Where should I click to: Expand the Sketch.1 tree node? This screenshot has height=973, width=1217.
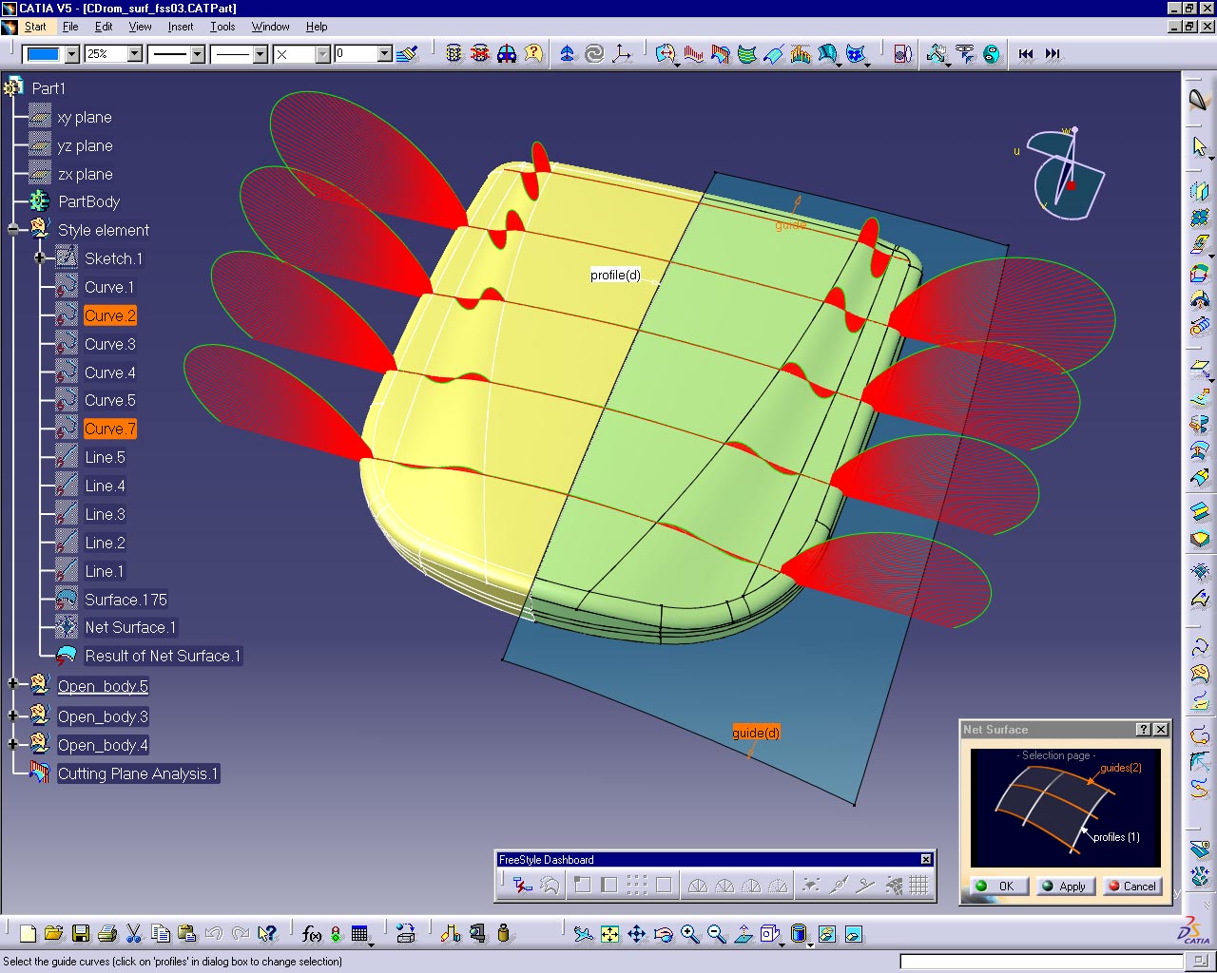tap(40, 258)
